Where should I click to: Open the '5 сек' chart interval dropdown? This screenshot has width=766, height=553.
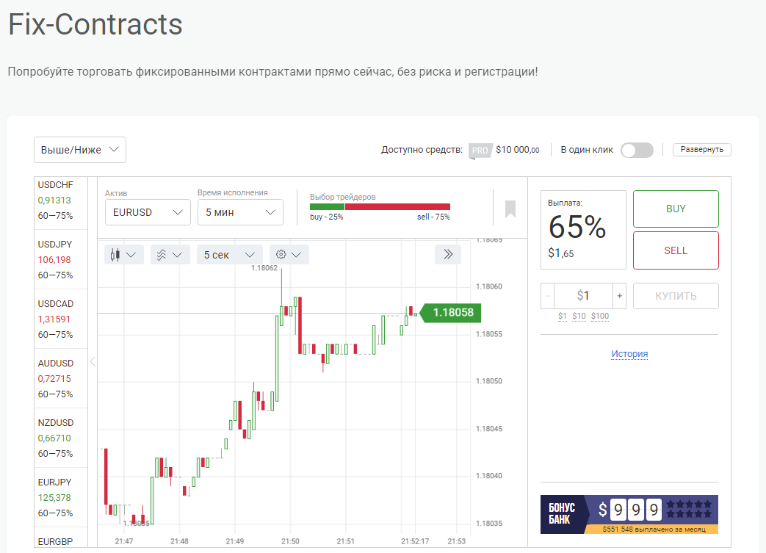tap(229, 255)
